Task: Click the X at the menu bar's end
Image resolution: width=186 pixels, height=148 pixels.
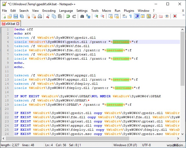Action: click(x=183, y=11)
